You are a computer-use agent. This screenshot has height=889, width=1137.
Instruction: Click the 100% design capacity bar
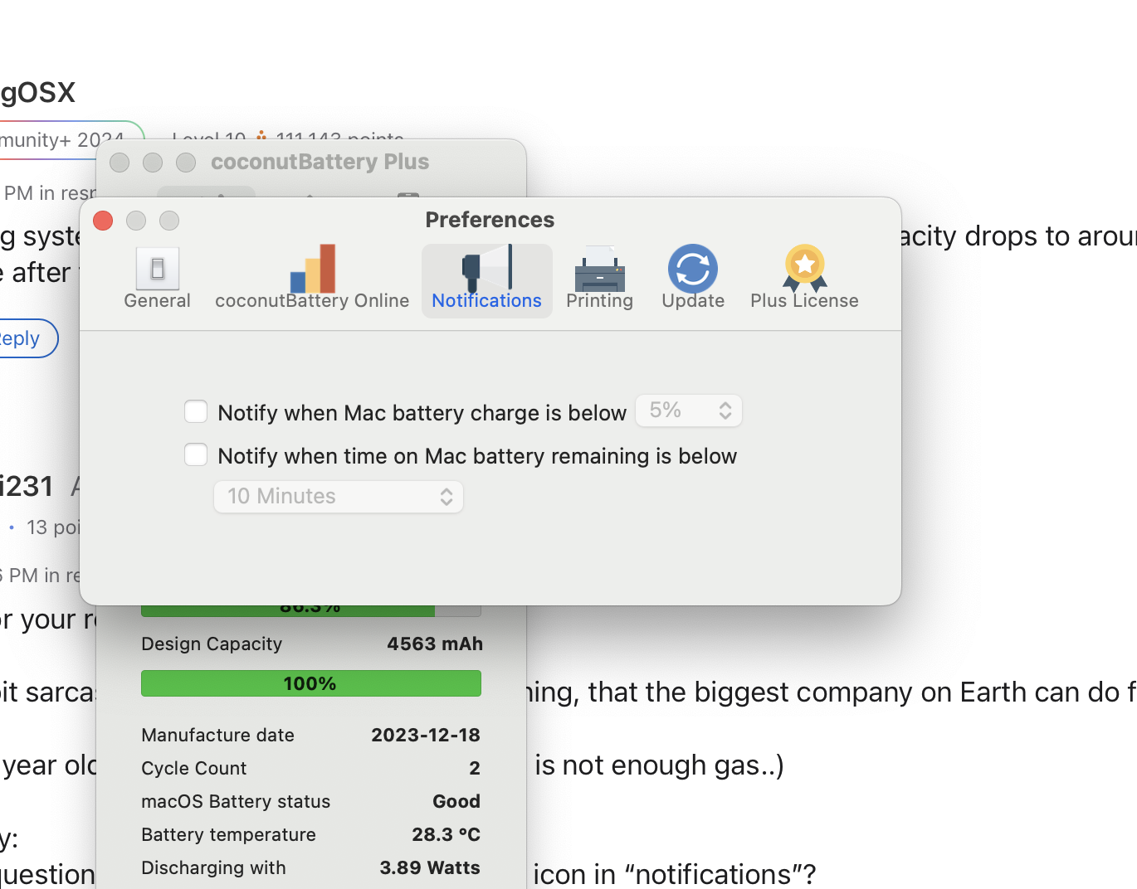click(311, 683)
